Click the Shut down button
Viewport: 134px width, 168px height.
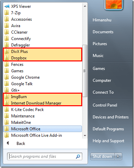pyautogui.click(x=103, y=156)
